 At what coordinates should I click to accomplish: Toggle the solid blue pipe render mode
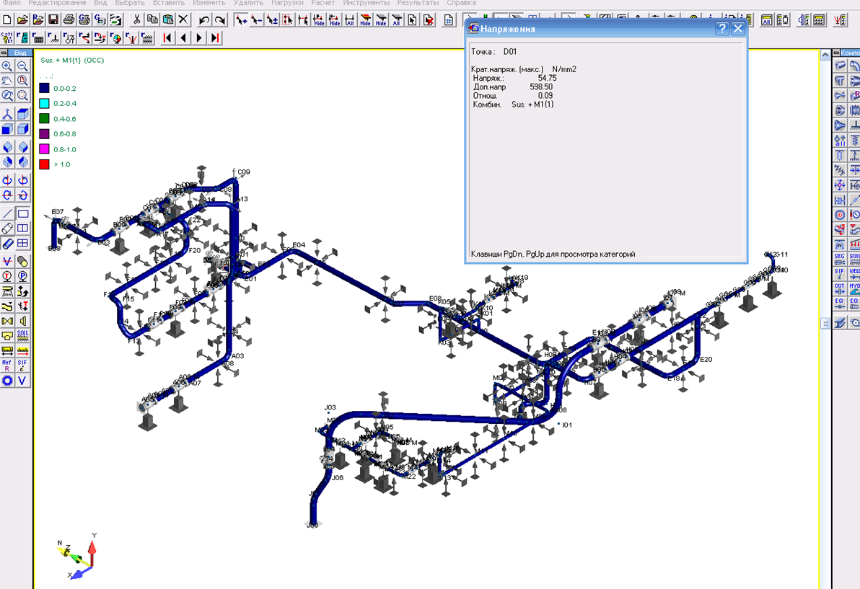tap(7, 243)
